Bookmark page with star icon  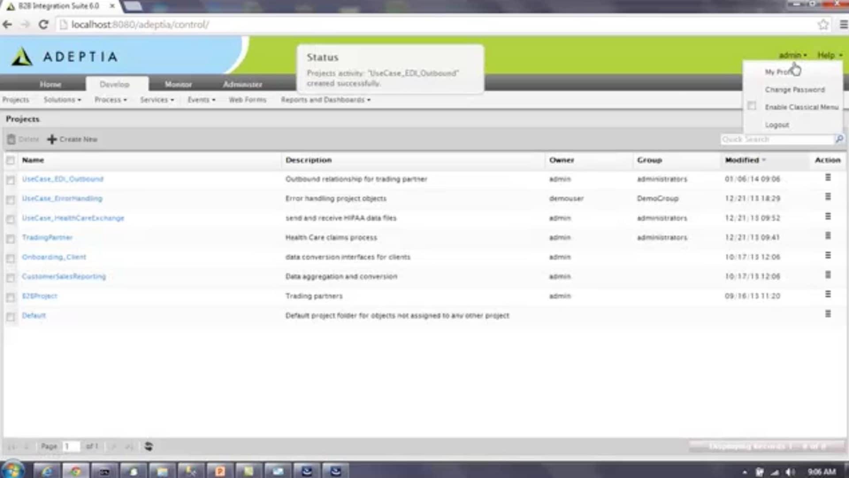(822, 25)
